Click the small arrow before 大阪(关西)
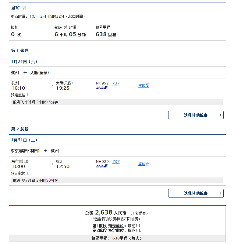The width and height of the screenshot is (234, 244). click(x=53, y=86)
